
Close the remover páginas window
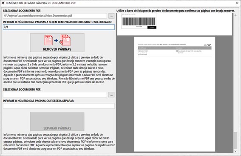pos(237,3)
